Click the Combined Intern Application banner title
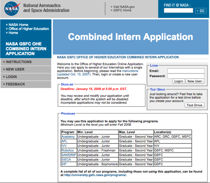The height and width of the screenshot is (183, 210). pos(130,37)
